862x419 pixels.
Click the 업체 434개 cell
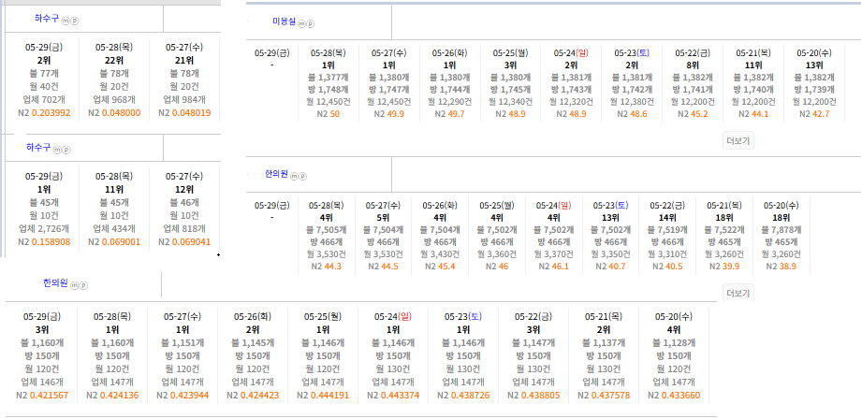tap(114, 229)
